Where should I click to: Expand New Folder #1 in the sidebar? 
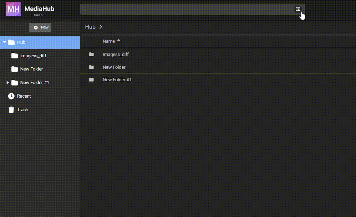[8, 83]
